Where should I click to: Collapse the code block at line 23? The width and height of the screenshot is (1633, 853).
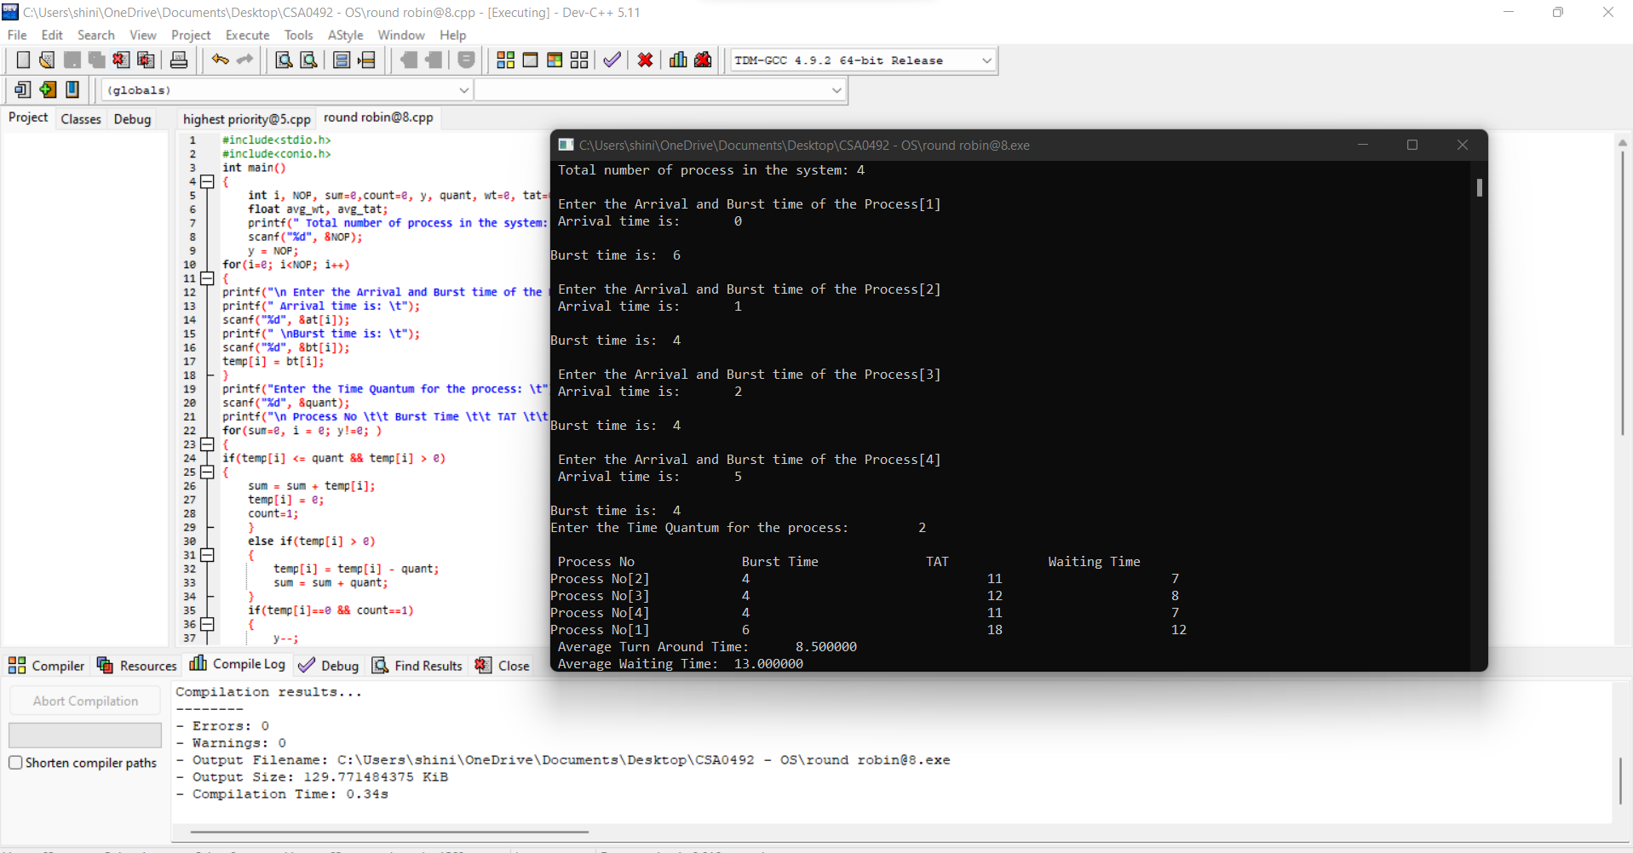coord(207,444)
